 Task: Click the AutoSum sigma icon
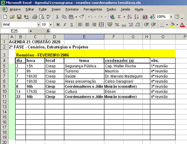coord(119,17)
